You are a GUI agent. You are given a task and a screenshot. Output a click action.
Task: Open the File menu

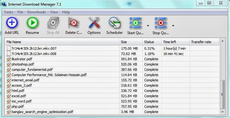click(20, 12)
